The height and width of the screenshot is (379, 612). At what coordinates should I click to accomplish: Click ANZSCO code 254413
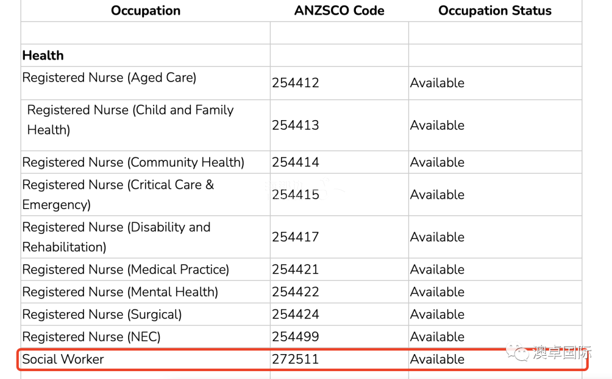point(295,125)
